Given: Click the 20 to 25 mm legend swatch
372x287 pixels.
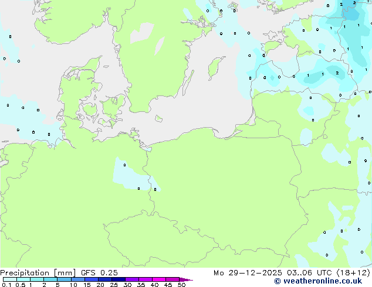Looking at the screenshot, I should (x=105, y=279).
